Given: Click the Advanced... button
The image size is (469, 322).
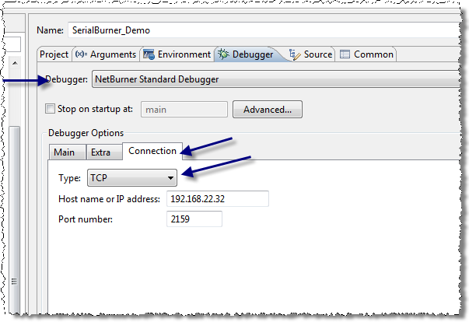Looking at the screenshot, I should (268, 110).
